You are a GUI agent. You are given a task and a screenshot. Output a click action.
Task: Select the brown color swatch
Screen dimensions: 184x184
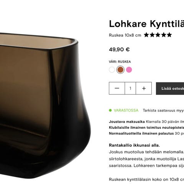click(x=120, y=70)
